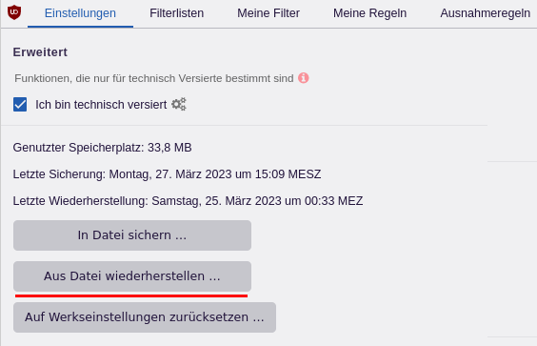Show the Ausnahmeregeln tab

[x=485, y=13]
